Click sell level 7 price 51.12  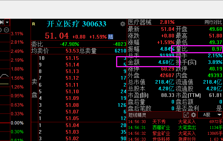click(x=72, y=78)
